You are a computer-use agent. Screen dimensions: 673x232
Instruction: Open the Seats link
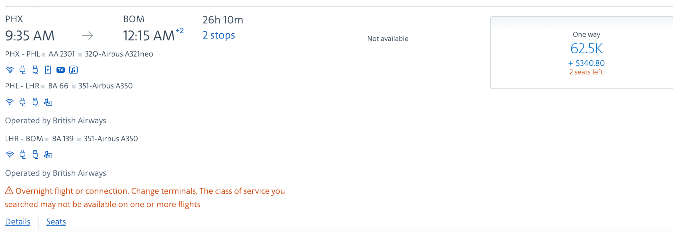(x=56, y=222)
